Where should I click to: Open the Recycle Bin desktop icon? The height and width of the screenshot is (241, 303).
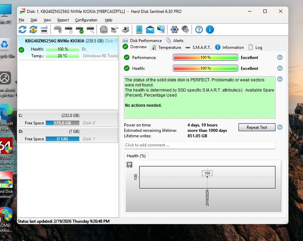coord(6,48)
